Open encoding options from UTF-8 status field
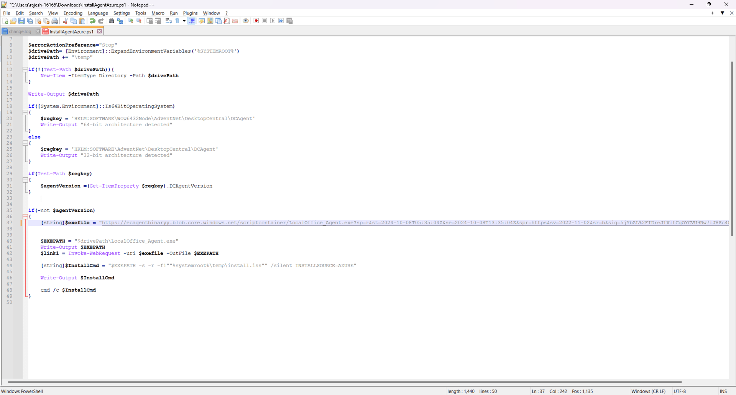Screen dimensions: 736x395 tap(680, 391)
